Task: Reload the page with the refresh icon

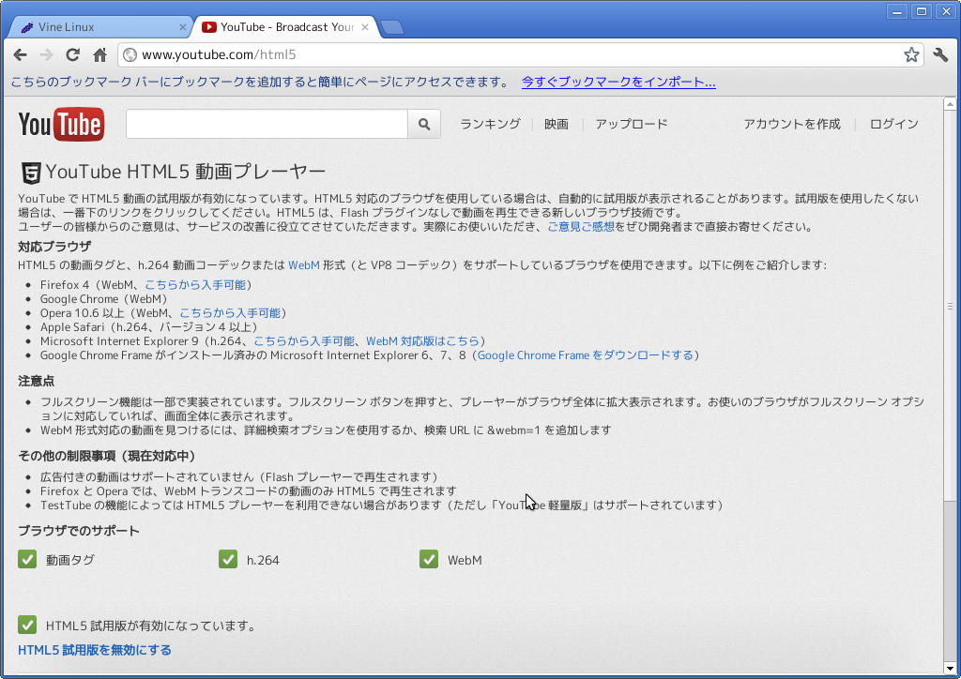Action: point(73,55)
